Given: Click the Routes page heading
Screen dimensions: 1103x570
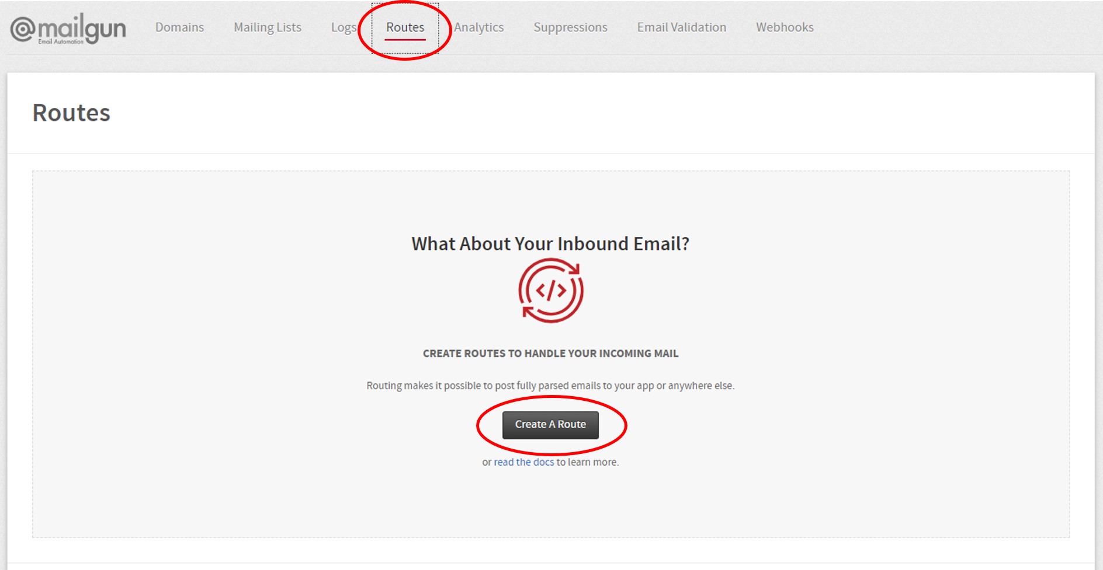Looking at the screenshot, I should [x=71, y=113].
